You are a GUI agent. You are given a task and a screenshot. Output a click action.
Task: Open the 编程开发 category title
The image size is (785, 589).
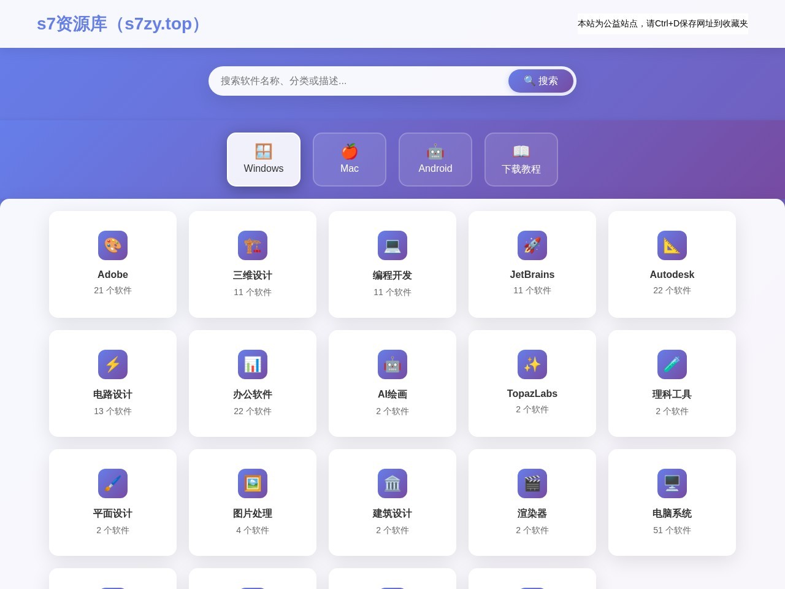pos(392,275)
